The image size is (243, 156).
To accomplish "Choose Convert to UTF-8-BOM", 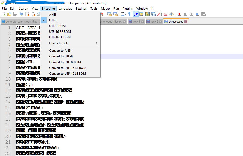I will click(x=70, y=62).
